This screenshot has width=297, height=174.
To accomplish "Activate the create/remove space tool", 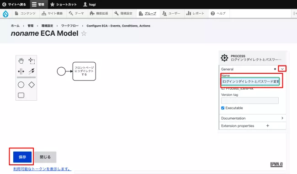I will click(x=21, y=71).
